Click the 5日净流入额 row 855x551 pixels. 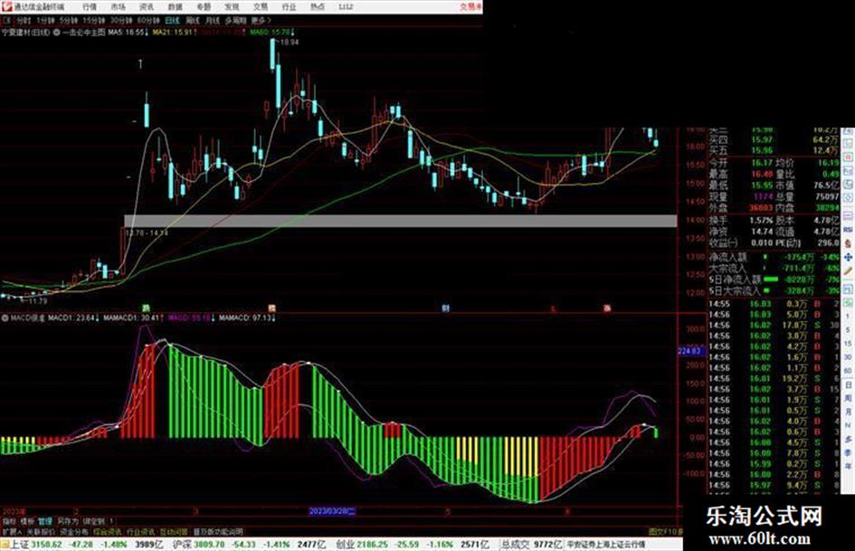[774, 280]
